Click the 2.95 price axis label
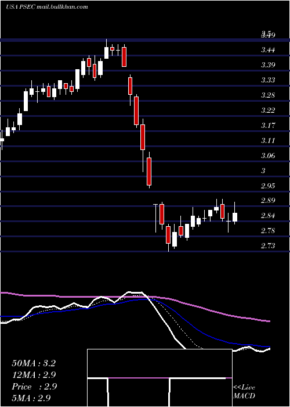 point(268,185)
